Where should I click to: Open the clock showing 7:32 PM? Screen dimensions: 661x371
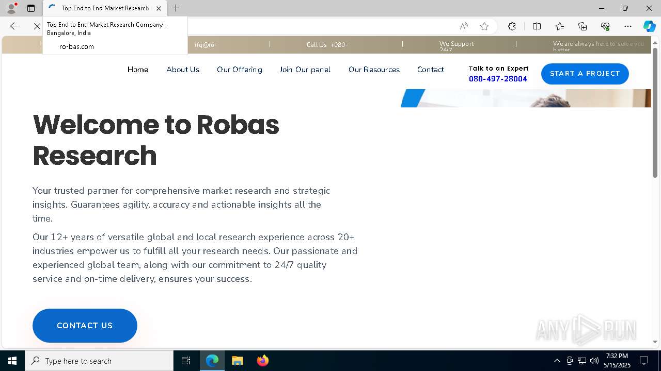(617, 361)
